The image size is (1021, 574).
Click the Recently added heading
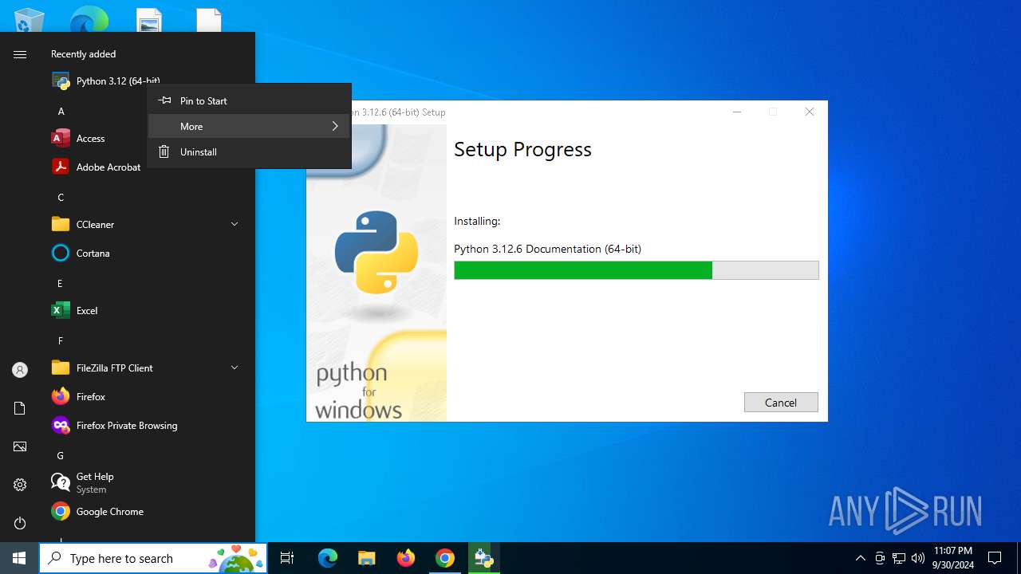(83, 54)
